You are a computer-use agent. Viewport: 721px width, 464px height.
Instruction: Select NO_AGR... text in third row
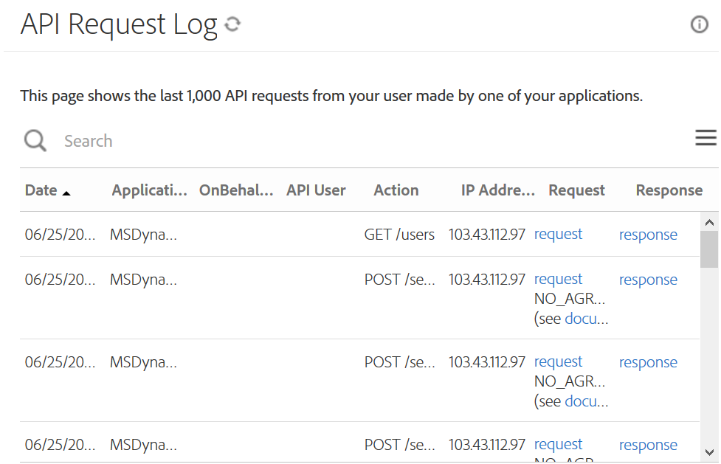coord(569,381)
